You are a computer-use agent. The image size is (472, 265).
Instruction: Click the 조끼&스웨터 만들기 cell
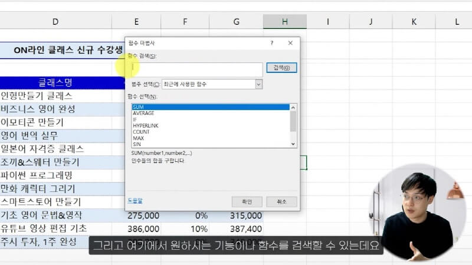tap(55, 163)
